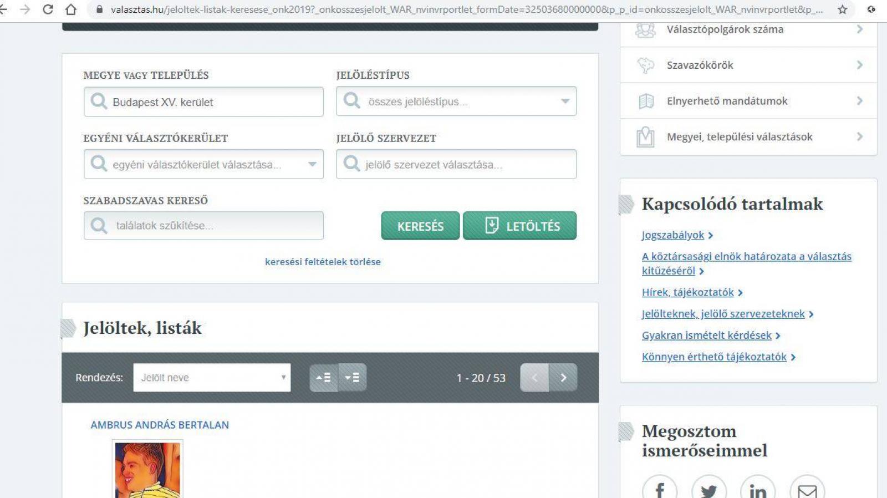Click the Szavazókörök map icon

click(645, 65)
